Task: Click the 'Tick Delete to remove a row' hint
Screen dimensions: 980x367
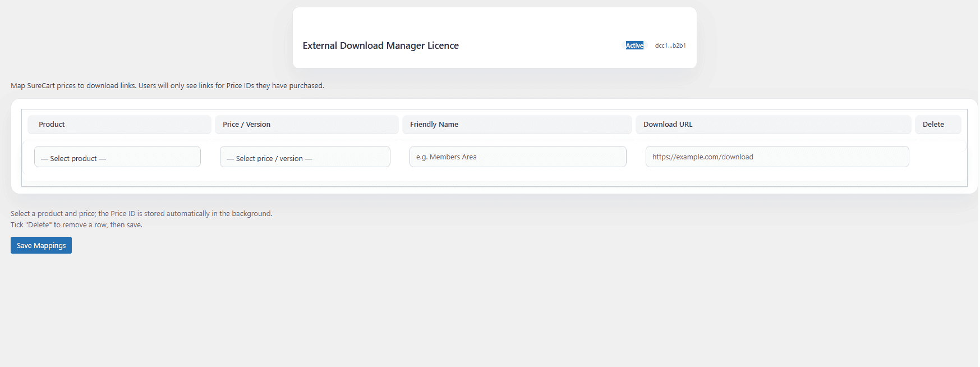Action: pyautogui.click(x=76, y=225)
